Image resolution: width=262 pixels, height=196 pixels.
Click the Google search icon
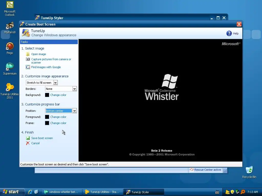[28, 67]
